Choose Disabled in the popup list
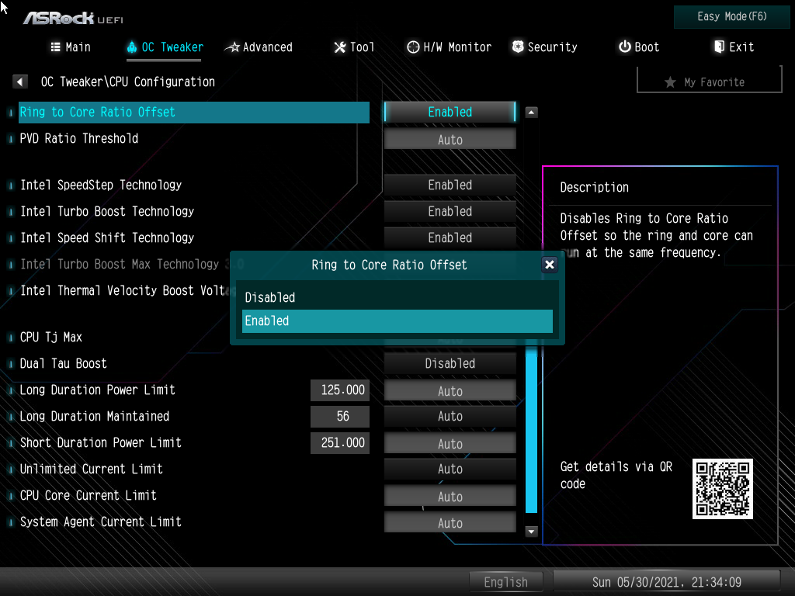The height and width of the screenshot is (596, 795). pos(397,297)
